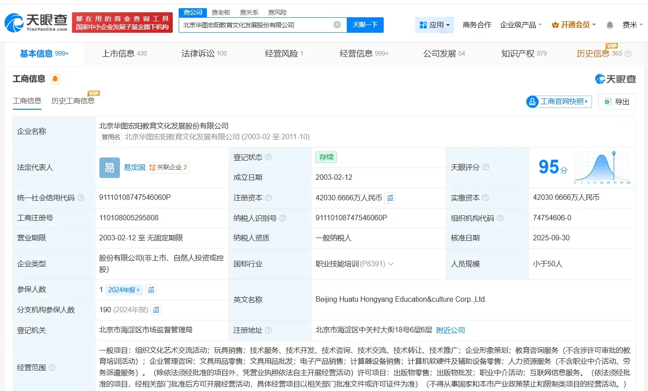Click the 附近公司 link
This screenshot has width=648, height=391.
pyautogui.click(x=450, y=330)
